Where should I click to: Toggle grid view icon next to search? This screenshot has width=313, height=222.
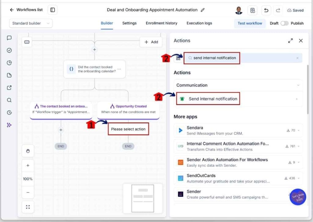[178, 58]
